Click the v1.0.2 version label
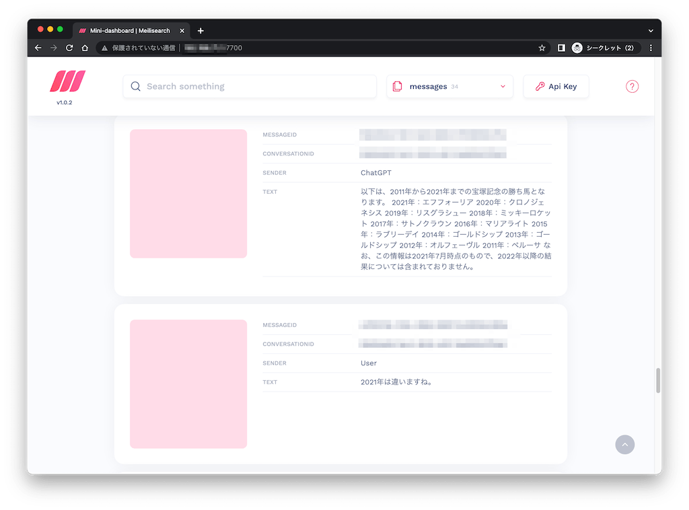The image size is (689, 510). point(64,102)
